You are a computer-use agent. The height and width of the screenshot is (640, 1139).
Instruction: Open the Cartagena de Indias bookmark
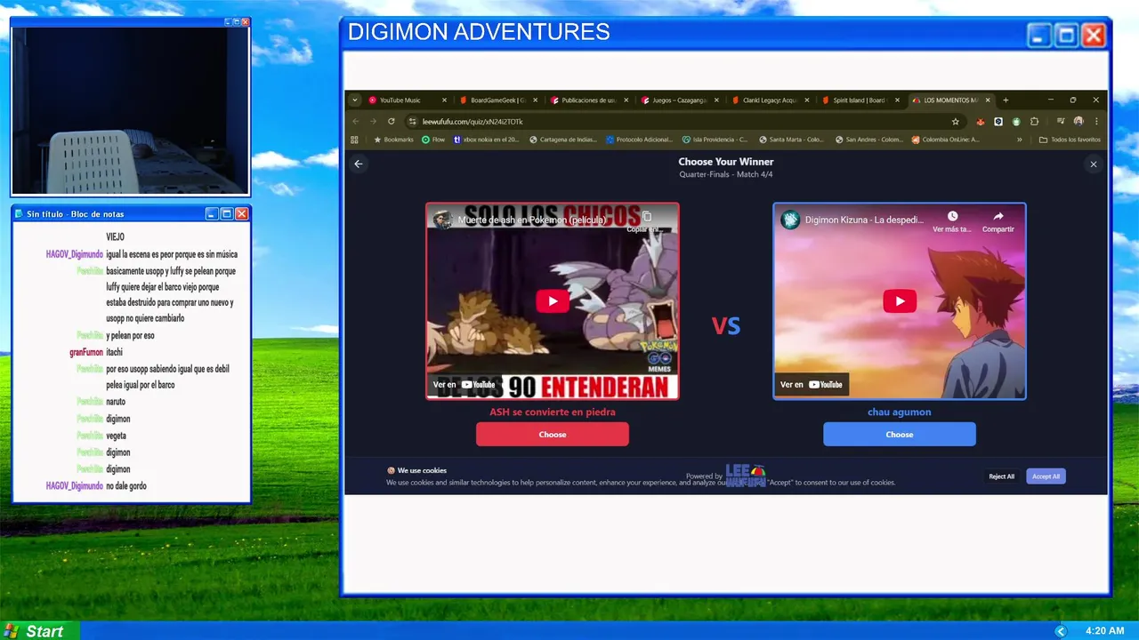click(x=565, y=140)
